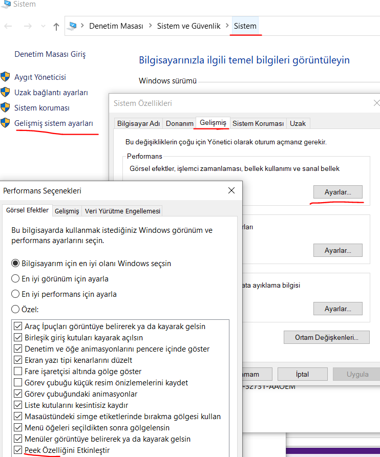Screen dimensions: 380x457
Task: Close the Sistem Özellikleri dialog
Action: pos(376,103)
